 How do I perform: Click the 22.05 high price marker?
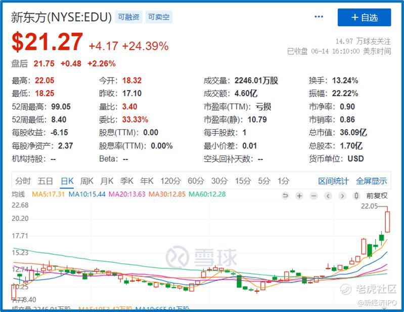[369, 206]
